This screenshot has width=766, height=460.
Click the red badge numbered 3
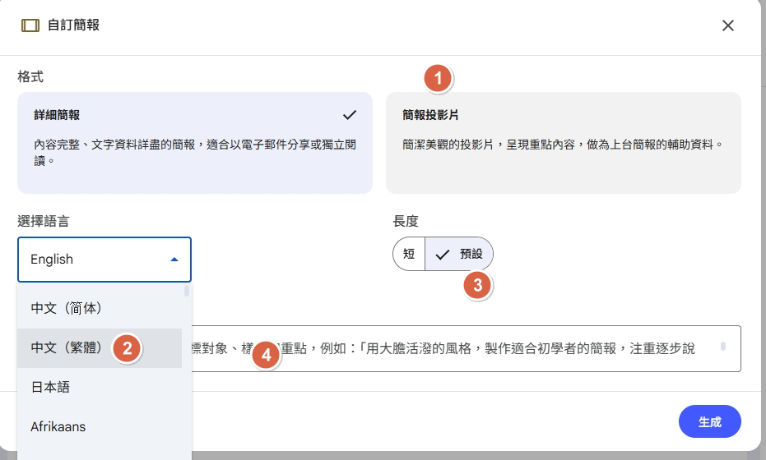(x=478, y=285)
